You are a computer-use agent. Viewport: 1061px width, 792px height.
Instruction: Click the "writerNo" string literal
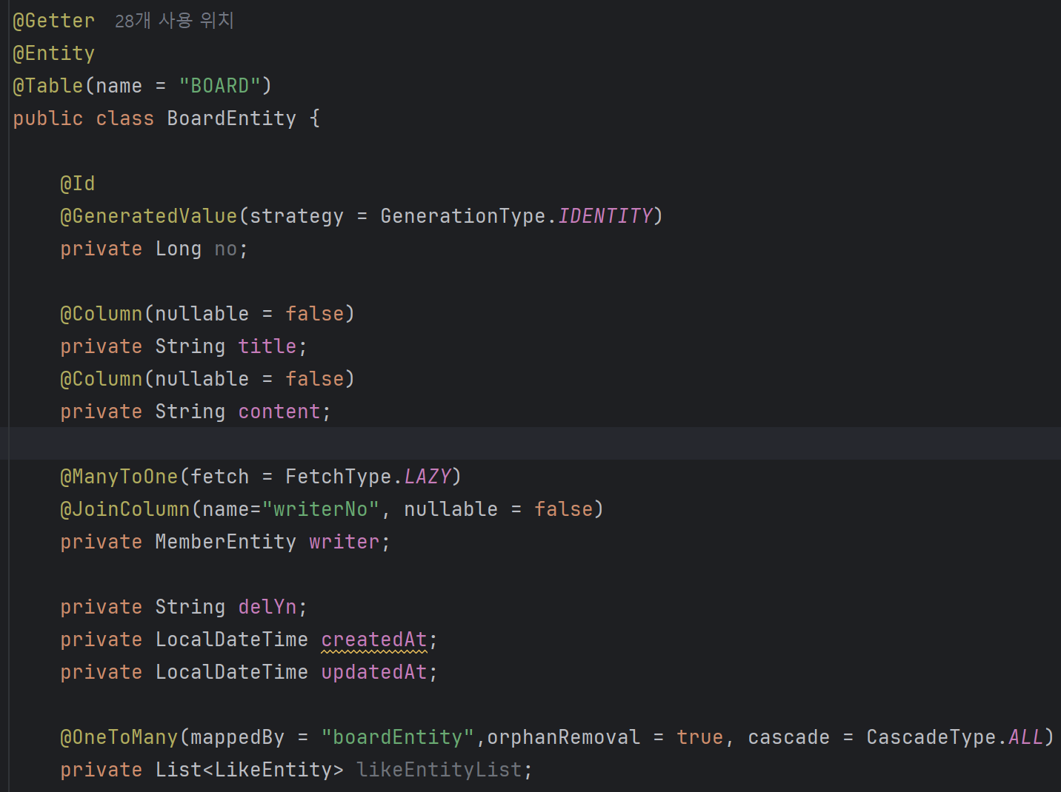point(321,509)
